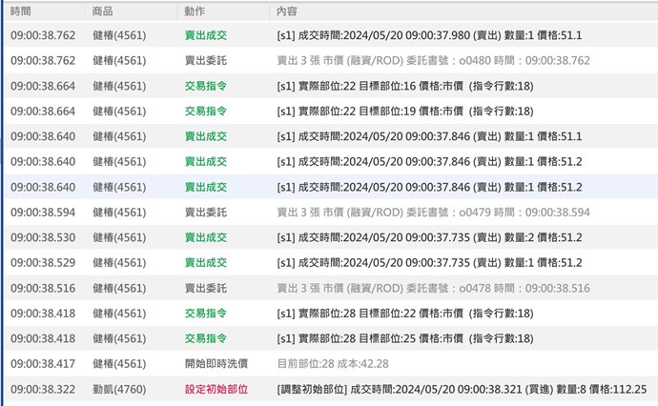
Task: Select the 開始即時洗價 action cell
Action: pyautogui.click(x=216, y=364)
